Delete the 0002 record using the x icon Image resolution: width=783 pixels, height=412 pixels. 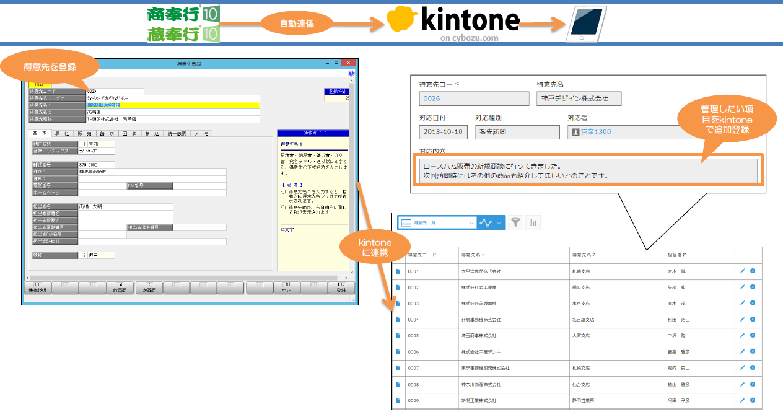753,287
